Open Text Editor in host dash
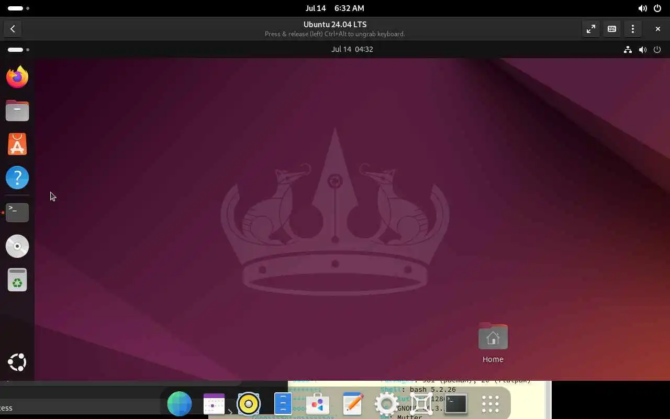Image resolution: width=670 pixels, height=419 pixels. [352, 404]
